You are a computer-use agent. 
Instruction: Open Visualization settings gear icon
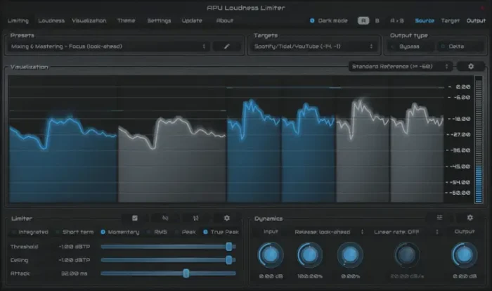470,66
